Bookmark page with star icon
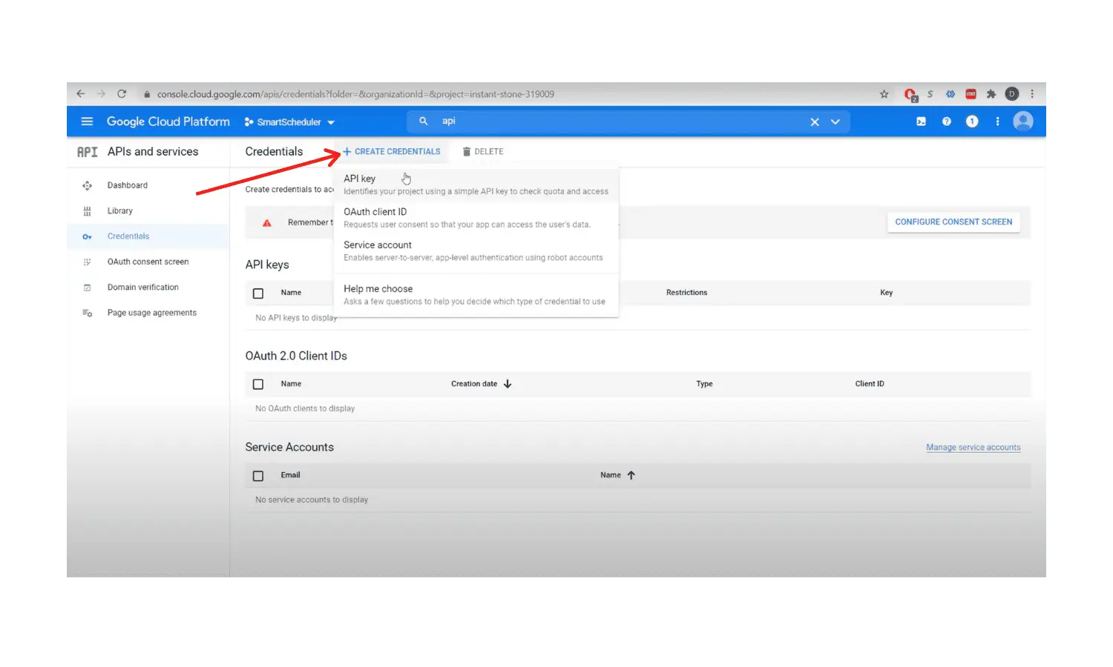This screenshot has height=667, width=1113. click(x=884, y=94)
